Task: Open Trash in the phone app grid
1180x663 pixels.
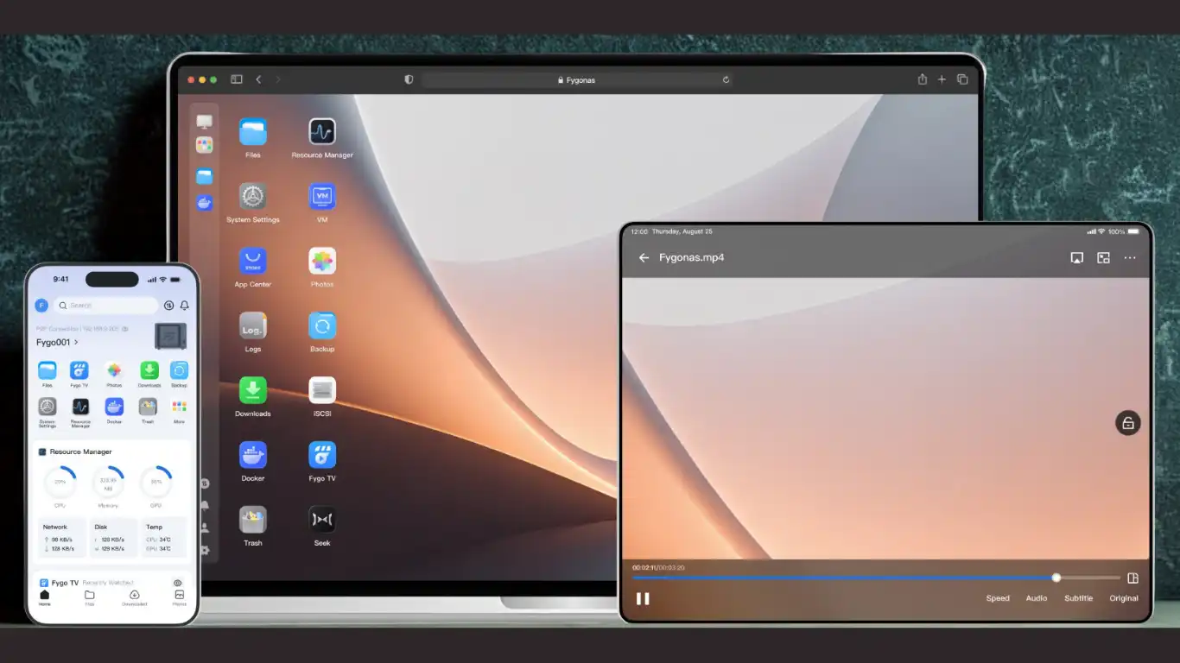Action: [x=148, y=407]
